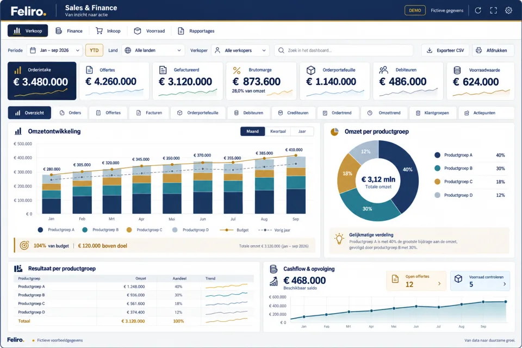Open the Orders sub-tab

(x=70, y=113)
